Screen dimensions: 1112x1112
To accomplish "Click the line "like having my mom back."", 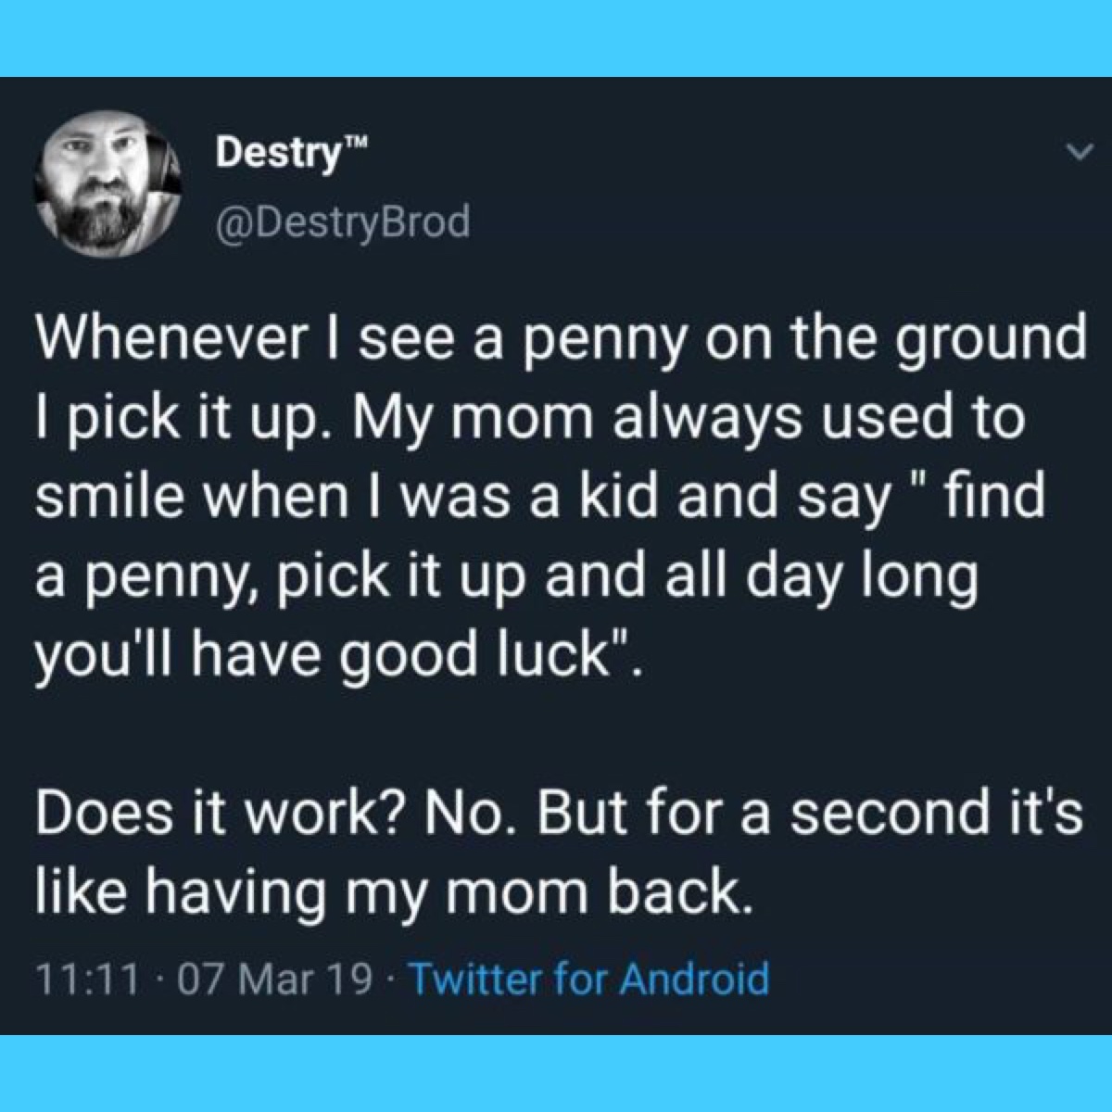I will point(390,891).
